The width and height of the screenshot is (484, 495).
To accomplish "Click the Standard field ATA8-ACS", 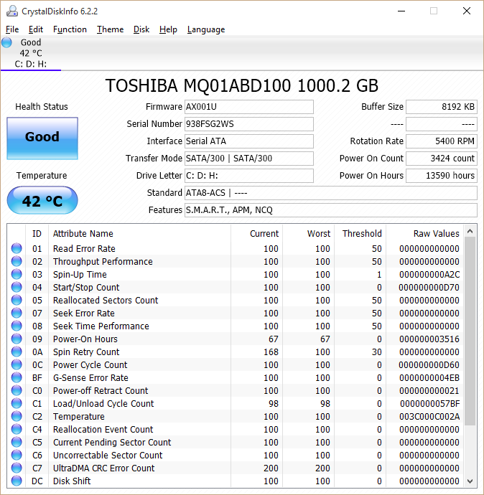I will click(x=331, y=192).
